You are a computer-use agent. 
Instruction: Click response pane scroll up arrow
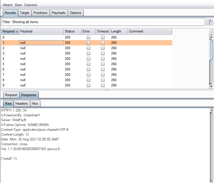[212, 110]
